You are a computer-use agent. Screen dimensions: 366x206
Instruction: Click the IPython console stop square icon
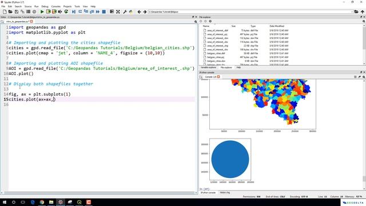(x=355, y=77)
